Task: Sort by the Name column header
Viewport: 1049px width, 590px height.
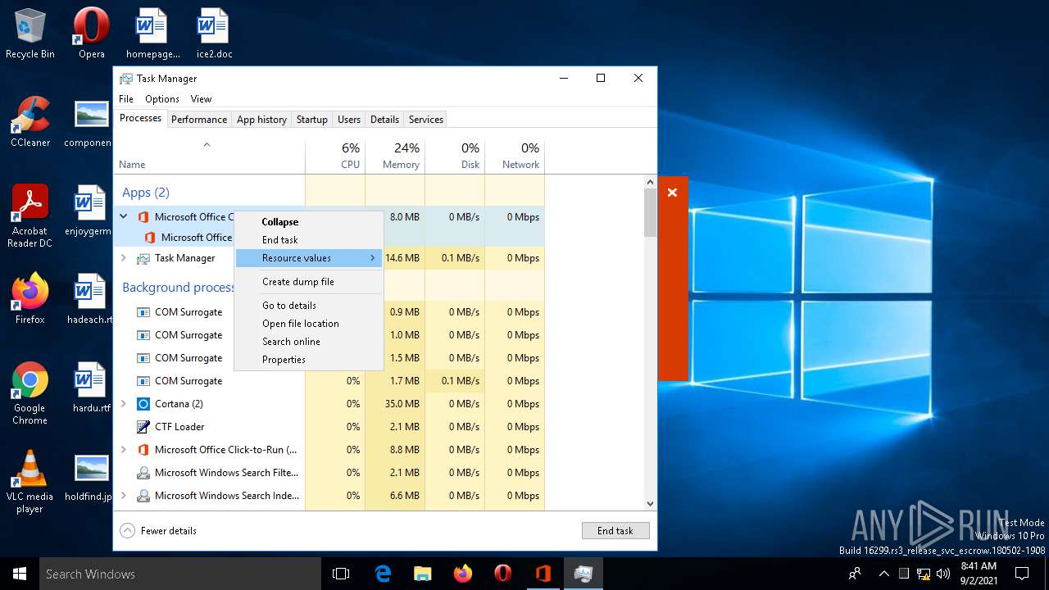Action: (209, 156)
